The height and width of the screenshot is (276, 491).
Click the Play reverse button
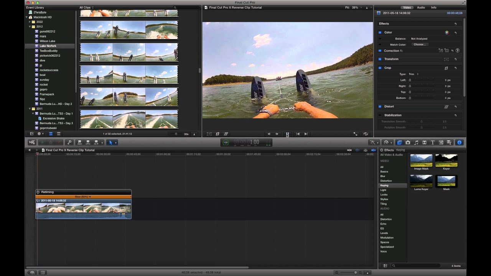pos(269,134)
